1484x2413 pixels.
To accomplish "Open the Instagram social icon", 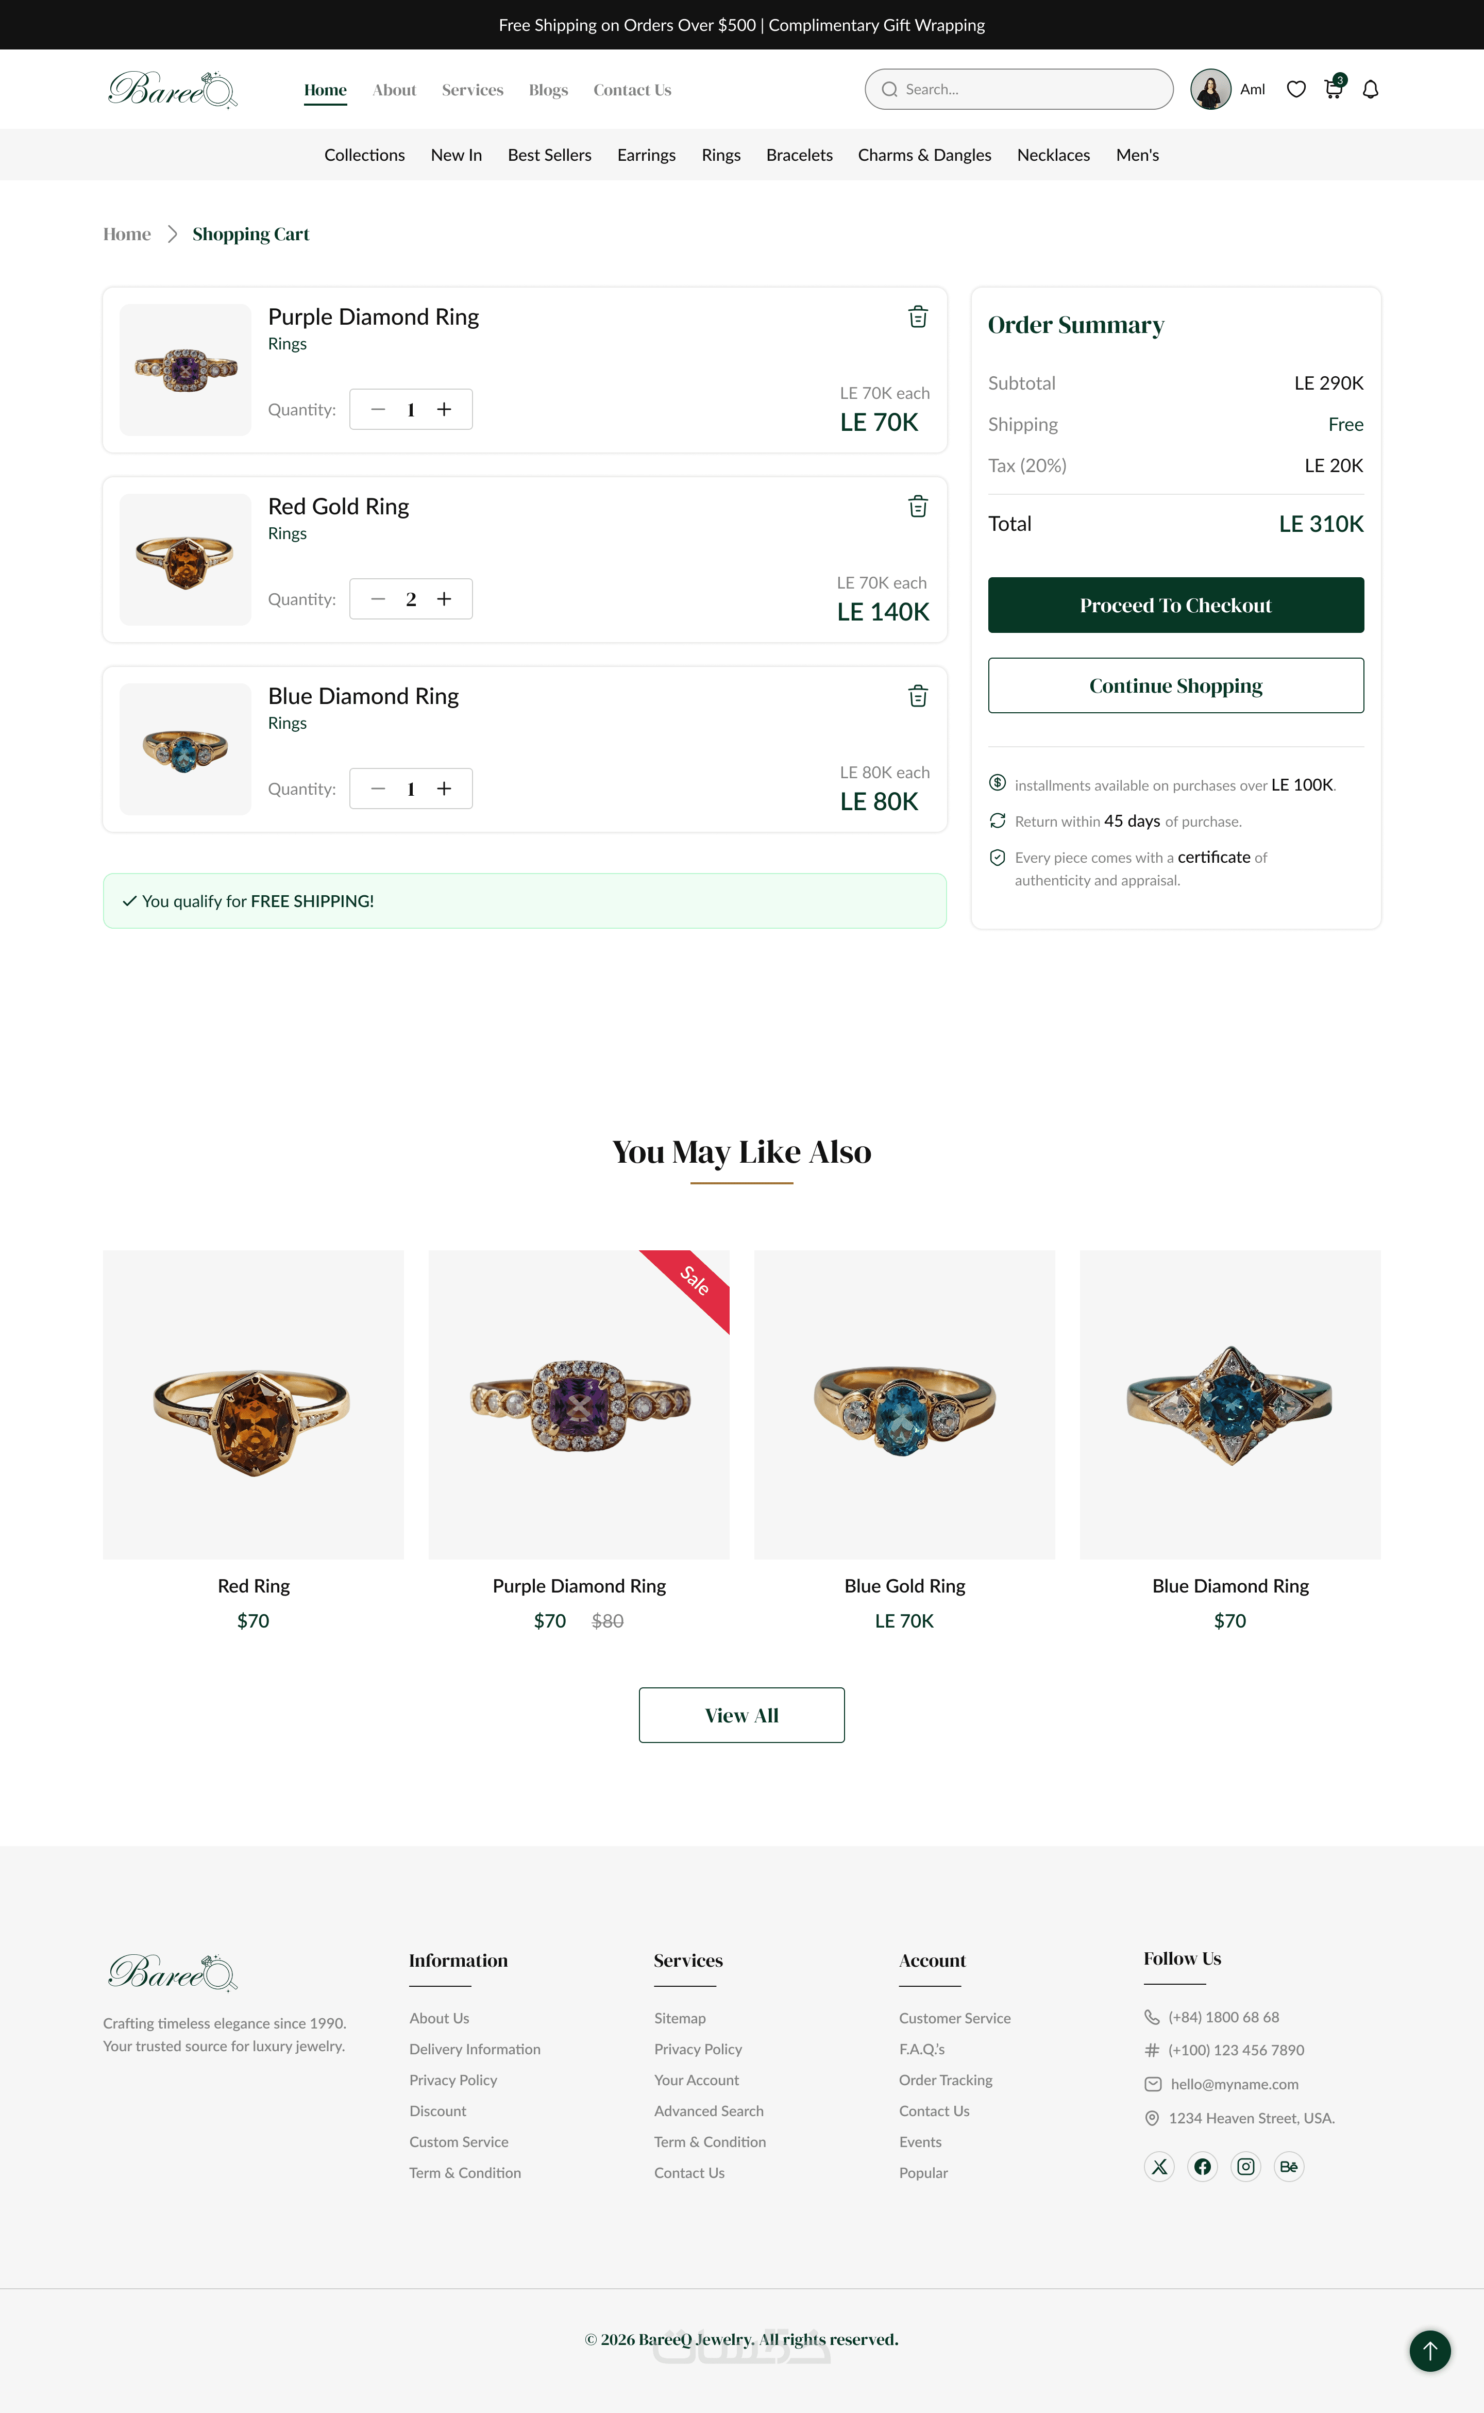I will [1245, 2166].
